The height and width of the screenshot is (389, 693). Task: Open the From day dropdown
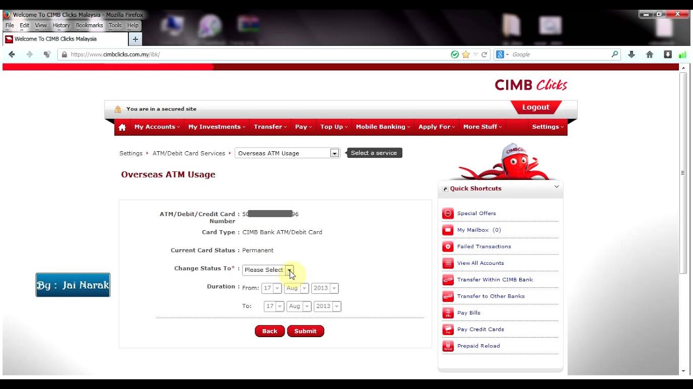(272, 288)
